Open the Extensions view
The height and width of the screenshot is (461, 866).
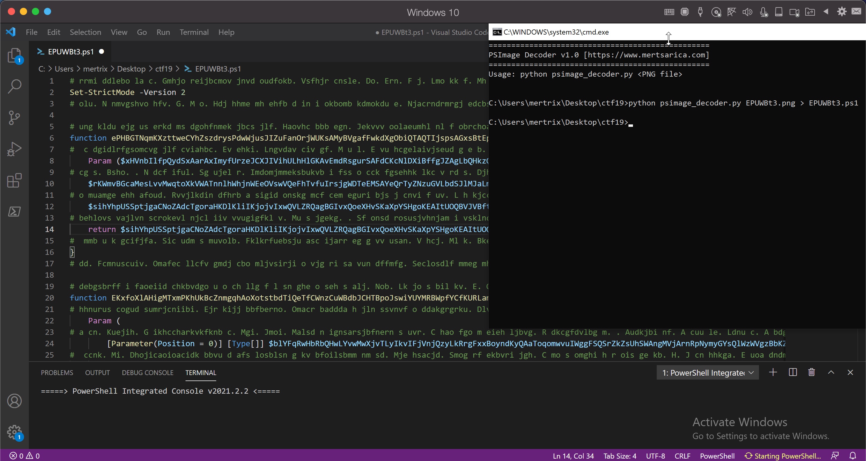(x=14, y=180)
